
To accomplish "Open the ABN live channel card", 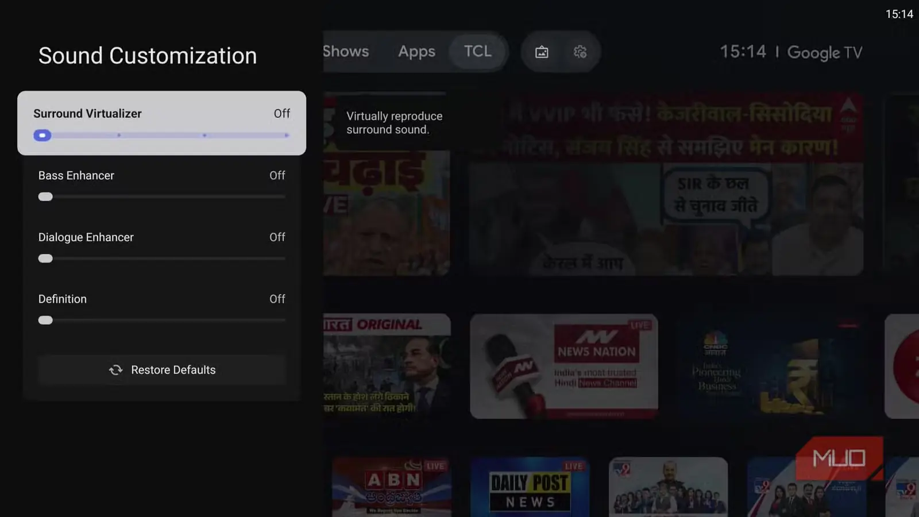I will 392,487.
